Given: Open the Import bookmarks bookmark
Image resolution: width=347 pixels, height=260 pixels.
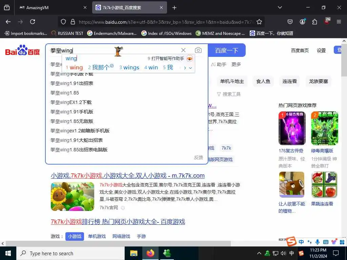Looking at the screenshot, I should pos(26,34).
